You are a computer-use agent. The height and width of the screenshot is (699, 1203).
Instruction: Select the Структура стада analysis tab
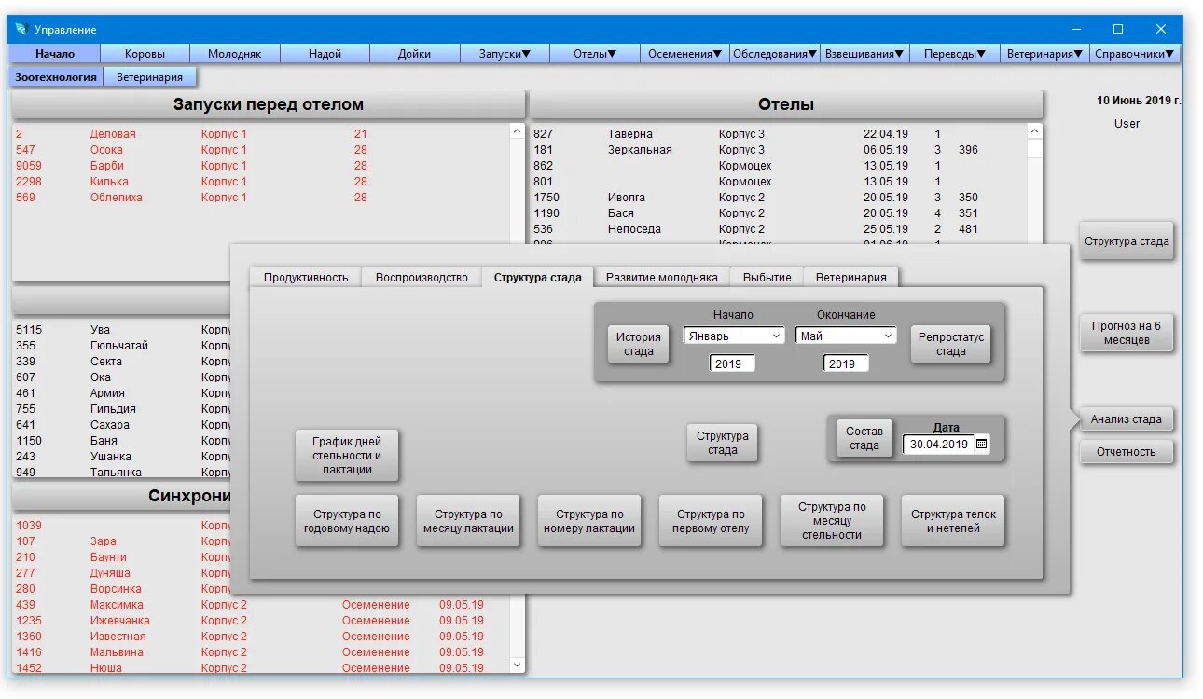(x=537, y=277)
